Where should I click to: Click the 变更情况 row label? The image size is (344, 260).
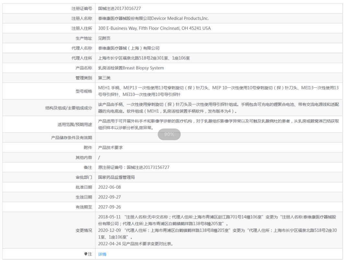(x=84, y=230)
